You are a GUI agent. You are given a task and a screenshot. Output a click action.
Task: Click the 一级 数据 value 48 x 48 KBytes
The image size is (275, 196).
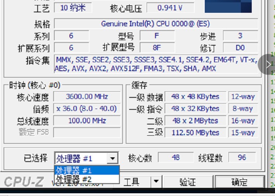click(195, 97)
